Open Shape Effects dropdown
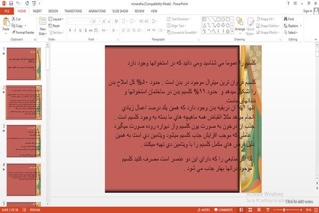This screenshot has width=319, height=213. tap(268, 32)
